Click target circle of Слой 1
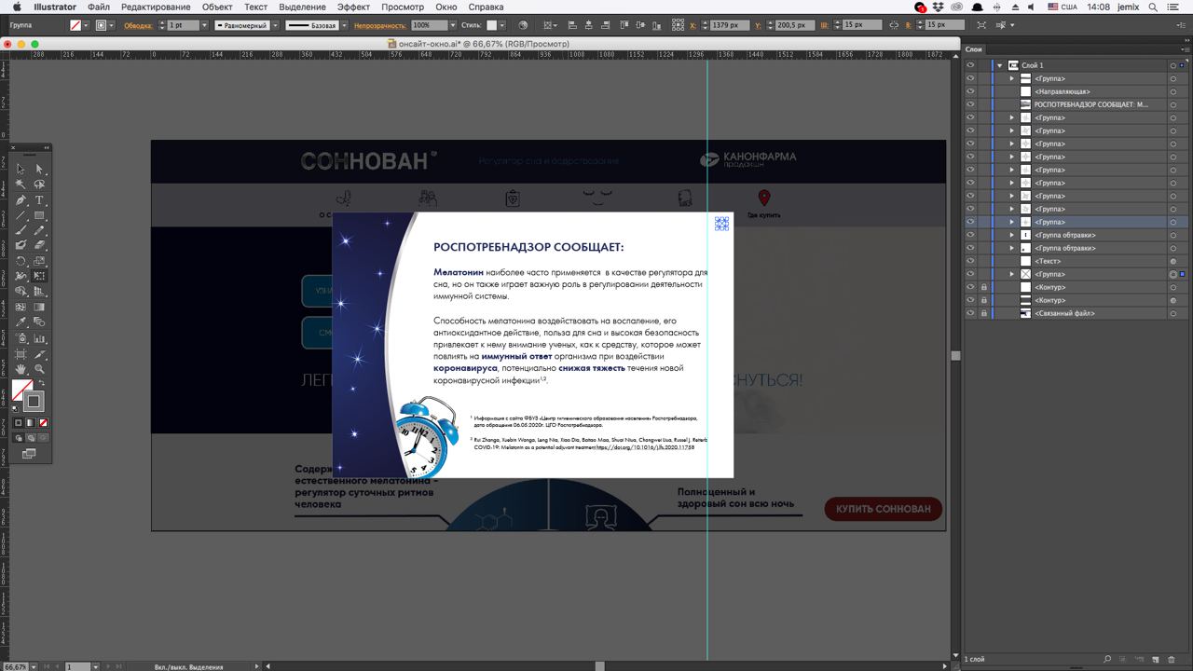 (x=1173, y=65)
